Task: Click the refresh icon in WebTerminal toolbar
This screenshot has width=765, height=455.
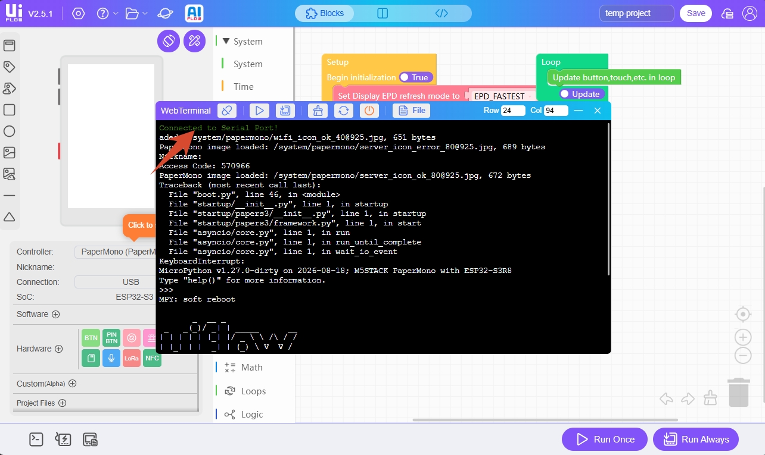Action: [343, 111]
